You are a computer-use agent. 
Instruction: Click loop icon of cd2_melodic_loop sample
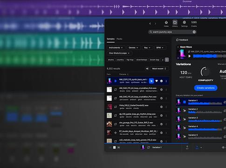(116, 141)
